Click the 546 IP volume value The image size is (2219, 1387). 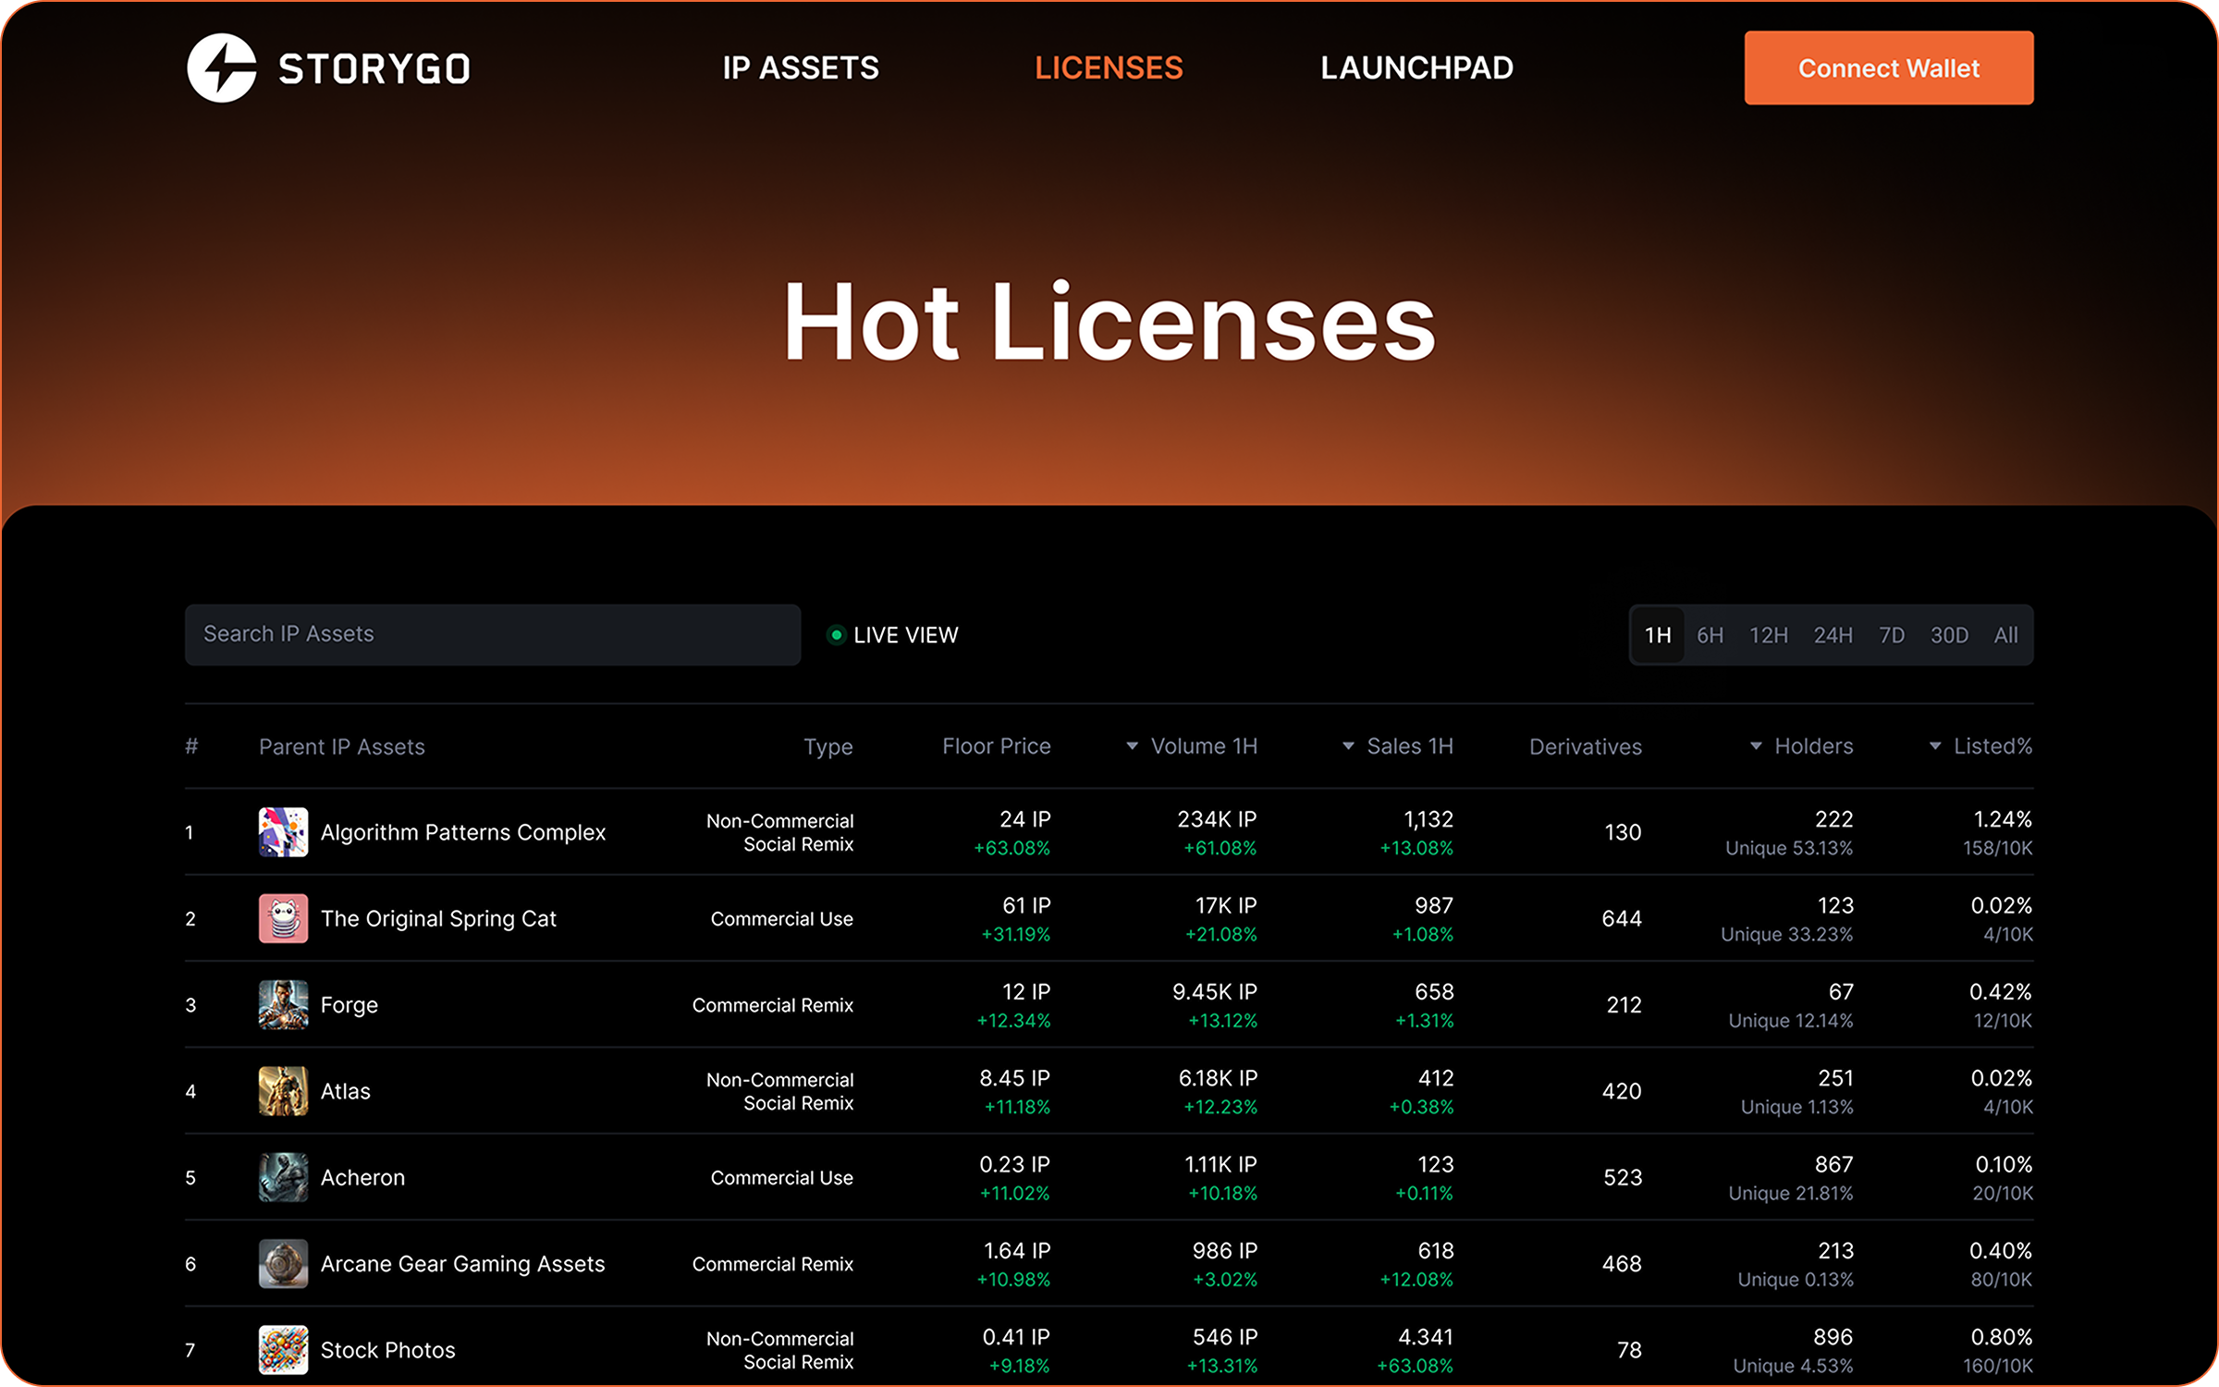(1224, 1337)
